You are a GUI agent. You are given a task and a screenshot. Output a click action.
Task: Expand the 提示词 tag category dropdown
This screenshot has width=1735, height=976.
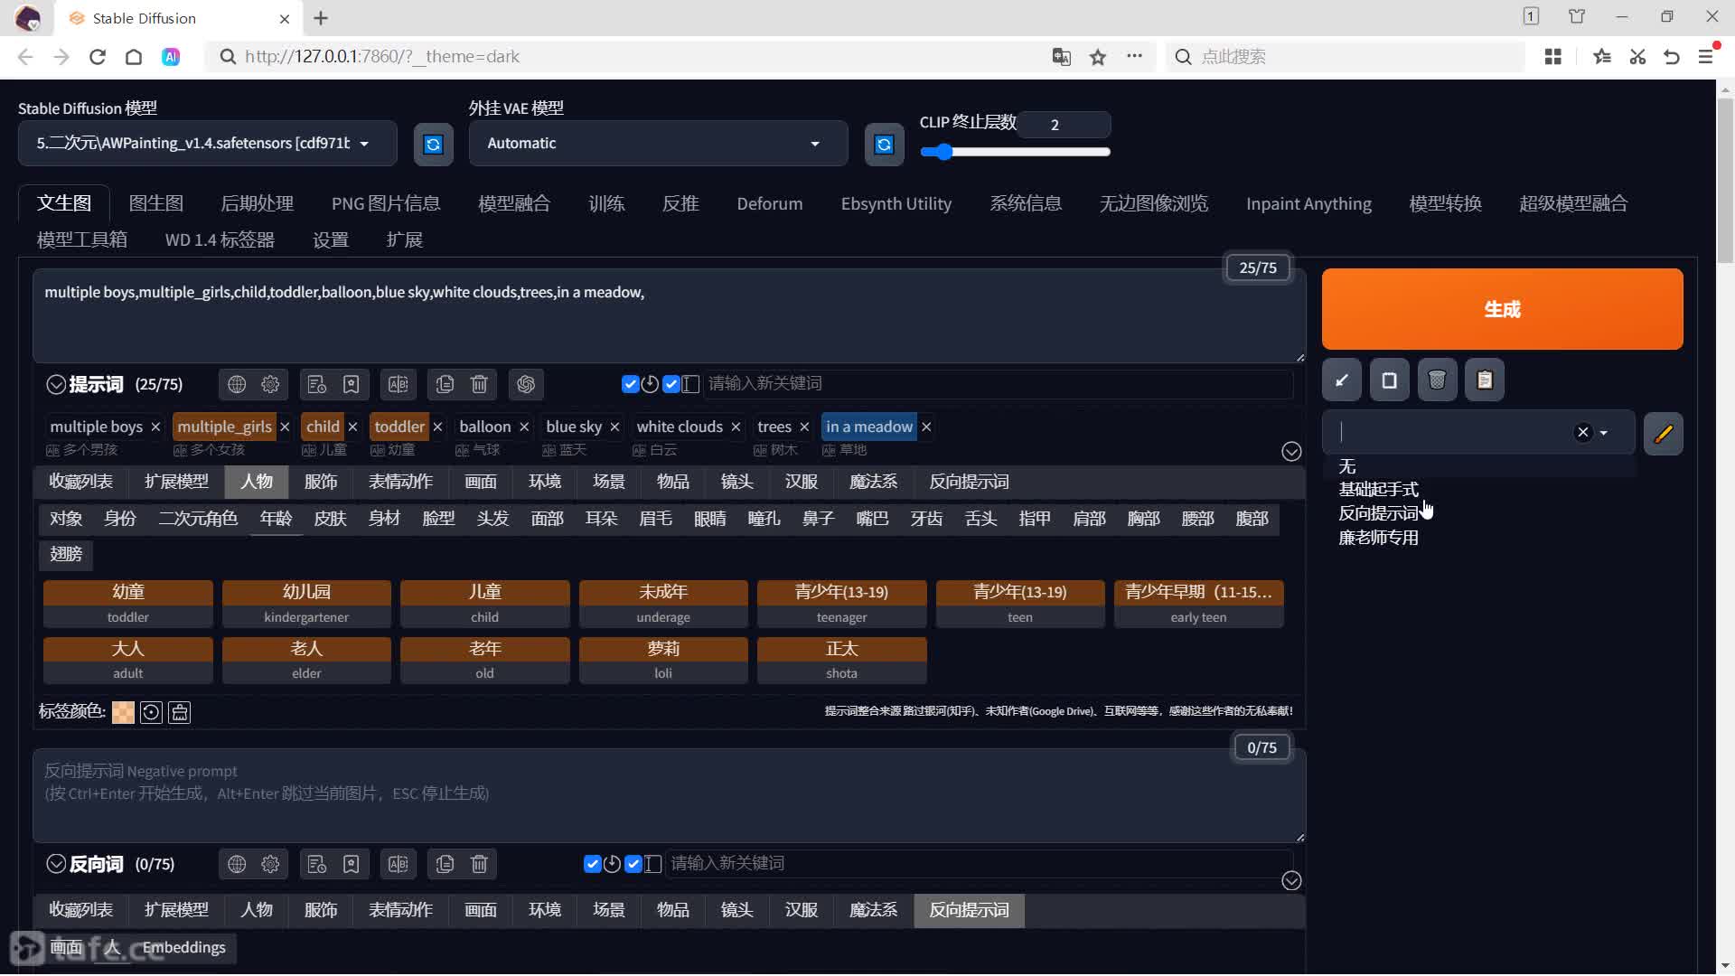(1290, 450)
